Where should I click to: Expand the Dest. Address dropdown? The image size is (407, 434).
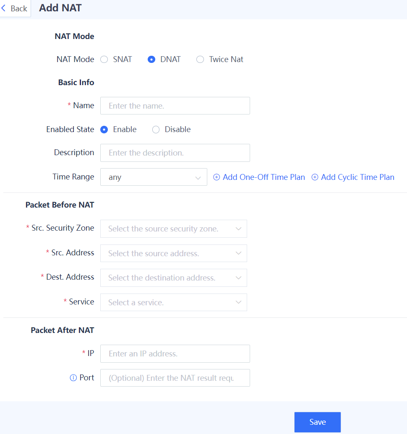point(174,278)
